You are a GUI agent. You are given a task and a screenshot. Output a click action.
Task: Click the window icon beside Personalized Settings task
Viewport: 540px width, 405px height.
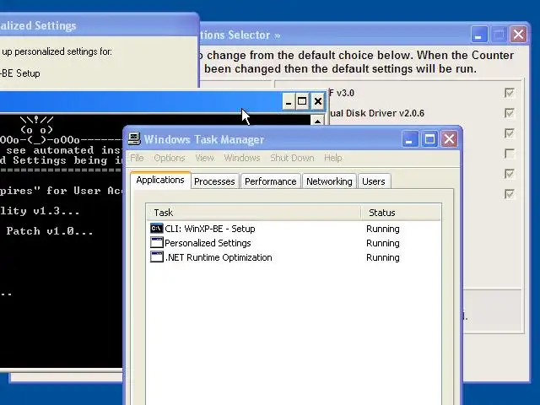(x=156, y=243)
